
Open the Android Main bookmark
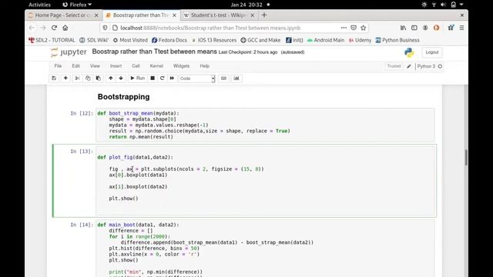[326, 40]
